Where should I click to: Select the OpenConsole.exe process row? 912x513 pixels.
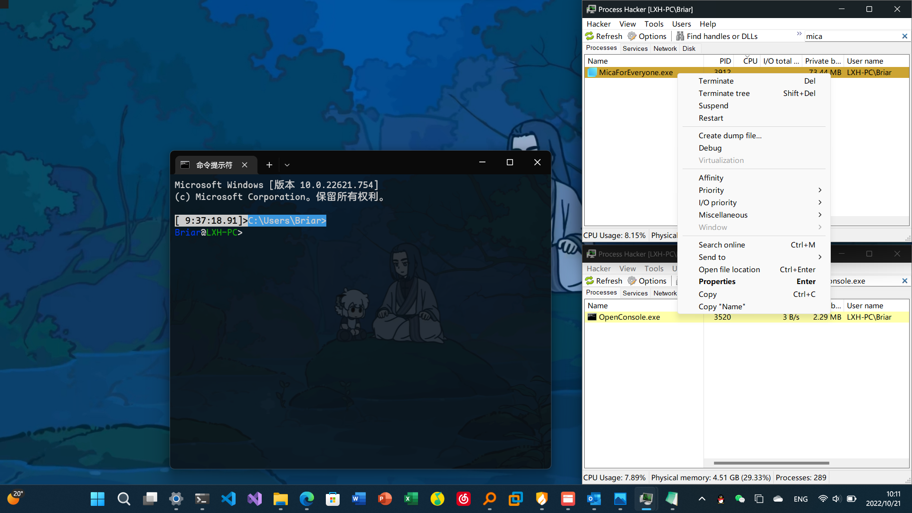point(629,317)
